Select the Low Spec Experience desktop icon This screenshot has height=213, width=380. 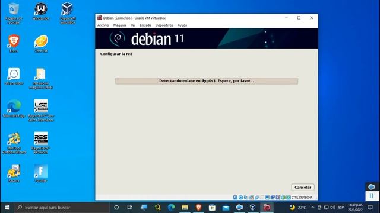click(x=41, y=111)
